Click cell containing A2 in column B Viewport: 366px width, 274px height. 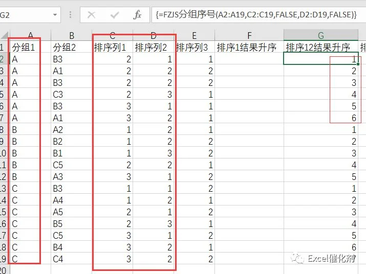(72, 129)
